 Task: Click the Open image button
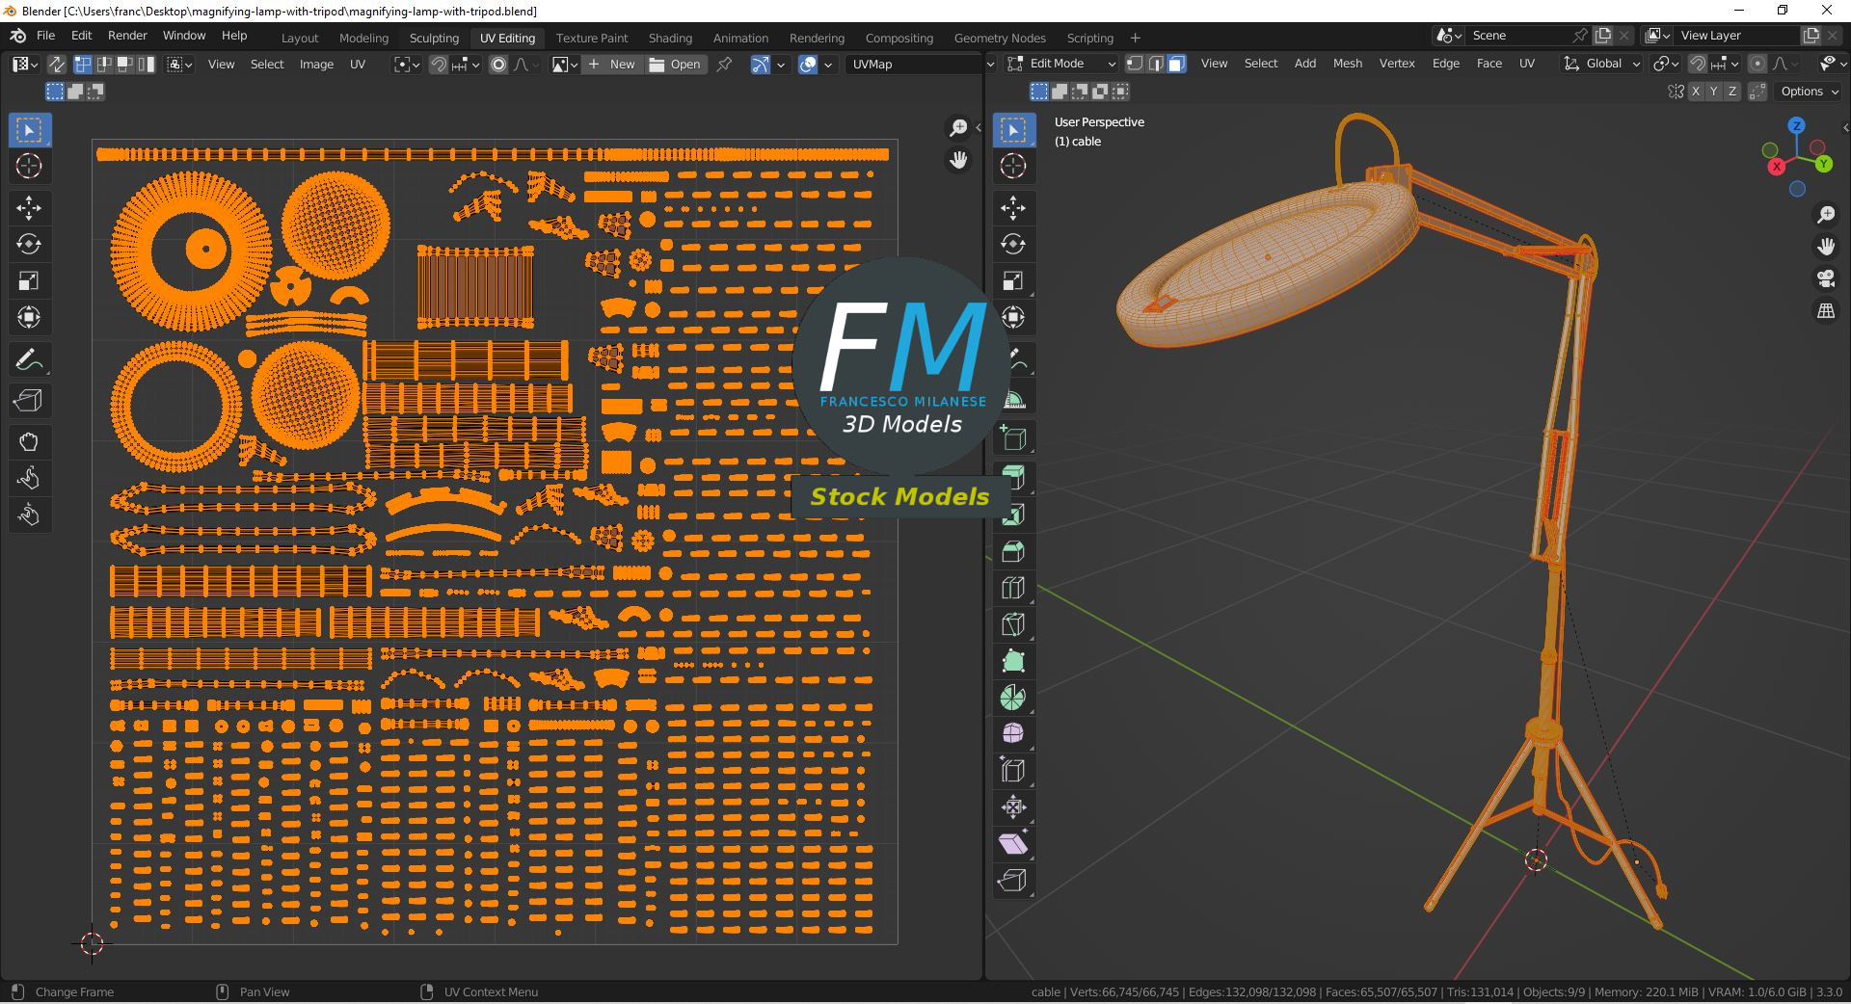(x=676, y=65)
